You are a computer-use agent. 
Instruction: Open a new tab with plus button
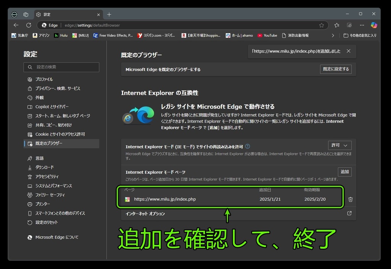click(x=109, y=15)
